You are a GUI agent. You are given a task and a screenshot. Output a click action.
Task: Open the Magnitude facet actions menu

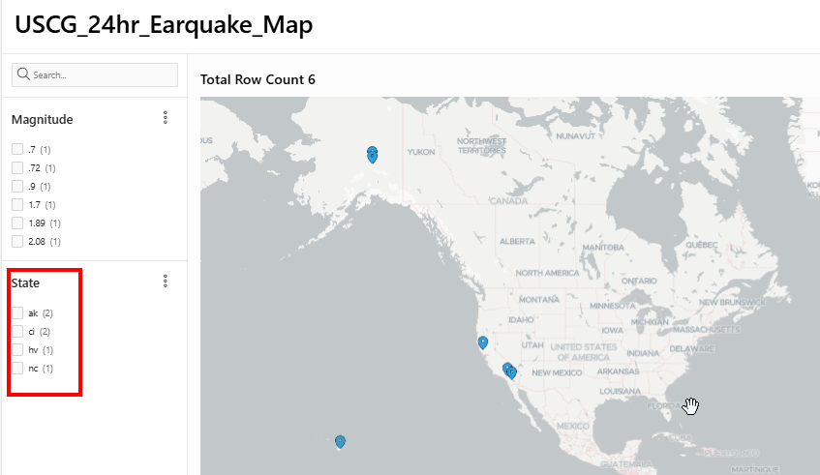(166, 118)
